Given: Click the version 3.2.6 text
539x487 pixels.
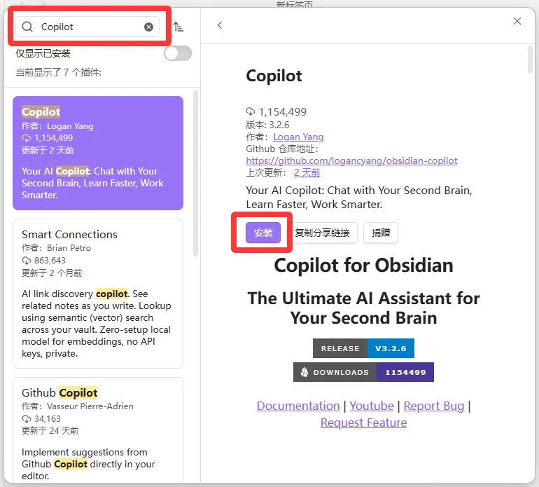Looking at the screenshot, I should (267, 125).
